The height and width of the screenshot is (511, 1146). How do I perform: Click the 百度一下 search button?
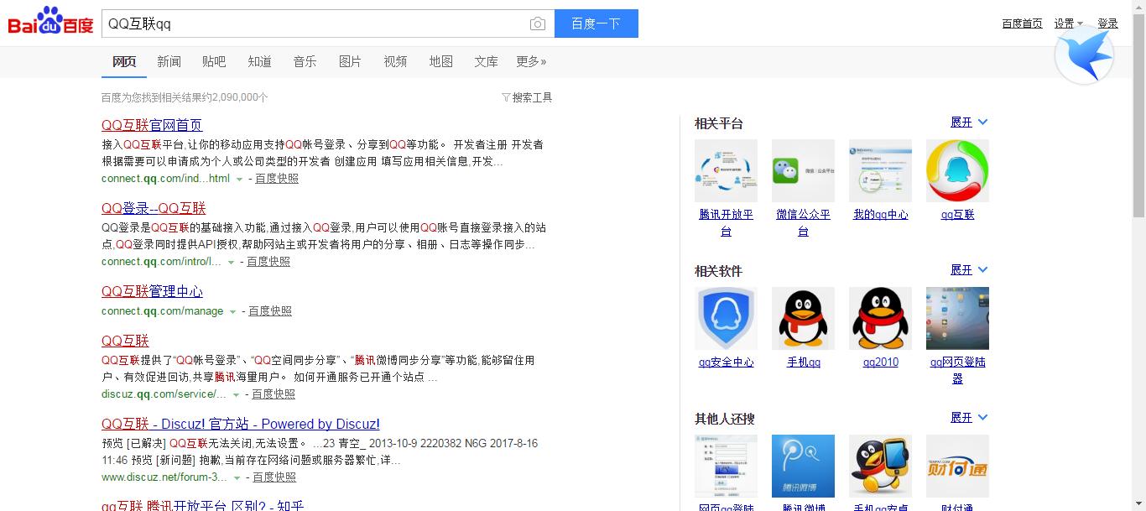pos(596,23)
